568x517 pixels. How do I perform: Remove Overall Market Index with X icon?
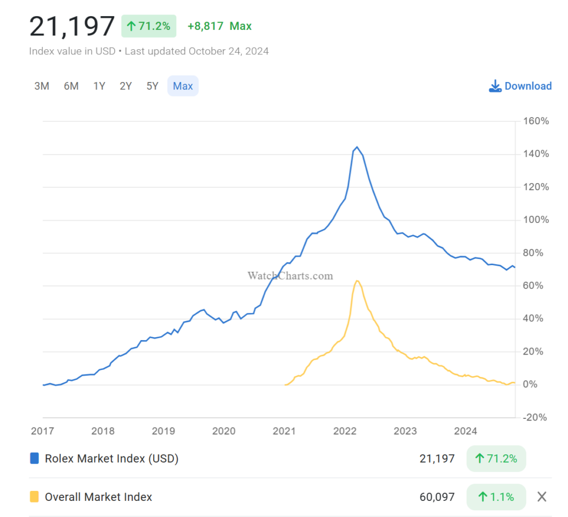click(542, 496)
